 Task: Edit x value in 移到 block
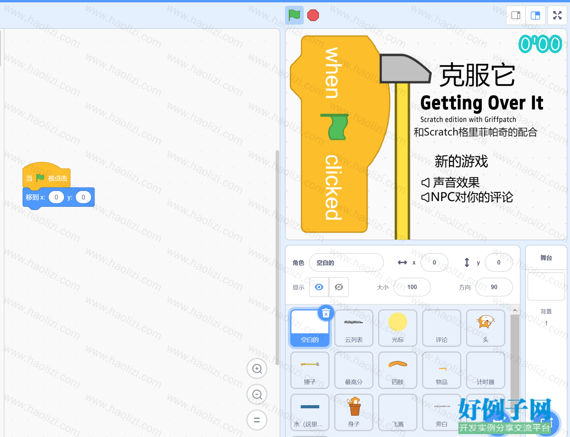[x=56, y=197]
